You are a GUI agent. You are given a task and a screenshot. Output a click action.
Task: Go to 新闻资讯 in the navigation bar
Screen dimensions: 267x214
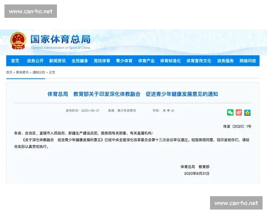[57, 61]
